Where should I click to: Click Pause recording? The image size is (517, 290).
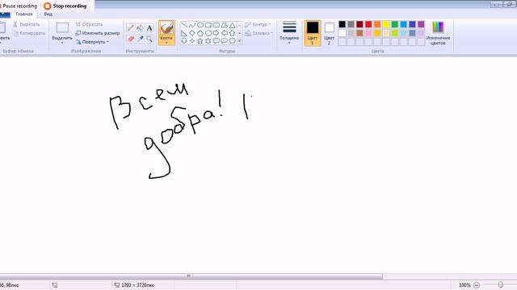click(x=19, y=6)
